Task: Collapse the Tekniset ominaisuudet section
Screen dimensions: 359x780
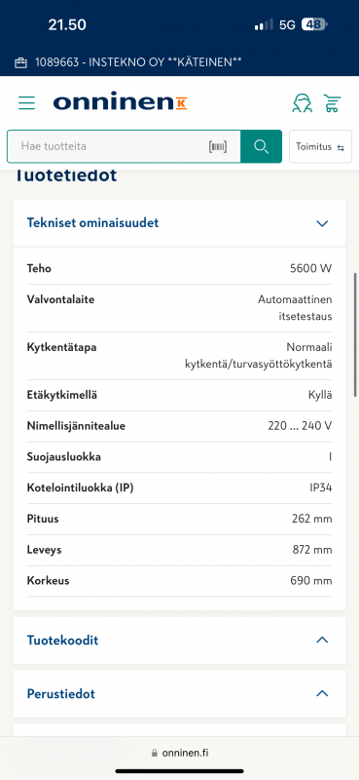Action: (x=322, y=223)
